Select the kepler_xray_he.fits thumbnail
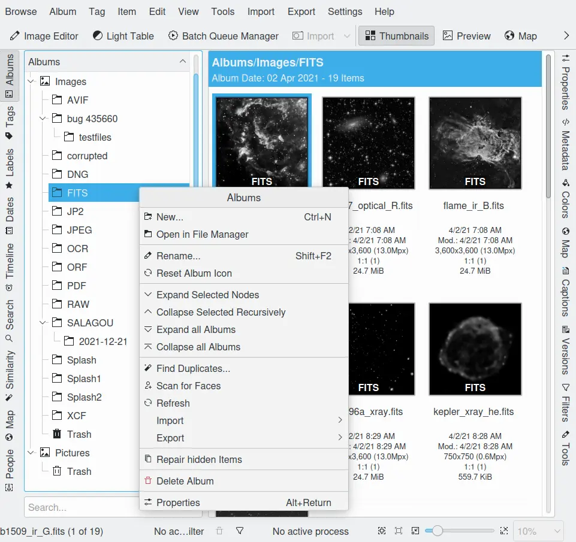 coord(475,349)
